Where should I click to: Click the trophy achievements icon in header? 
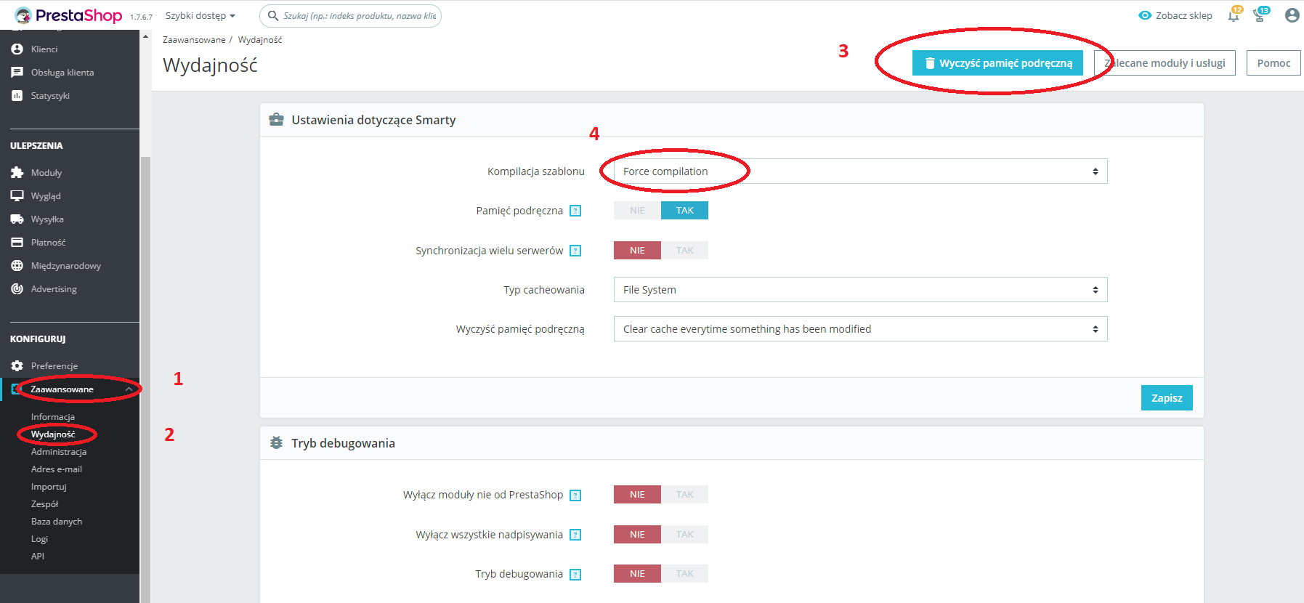tap(1260, 16)
